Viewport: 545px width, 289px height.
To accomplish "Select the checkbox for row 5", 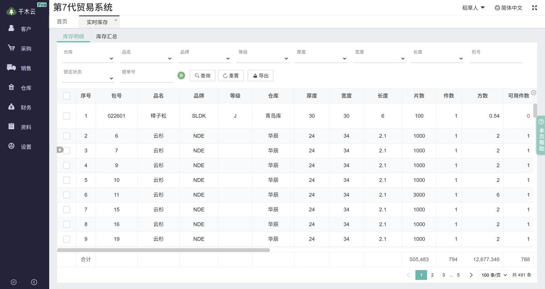I will pyautogui.click(x=67, y=180).
